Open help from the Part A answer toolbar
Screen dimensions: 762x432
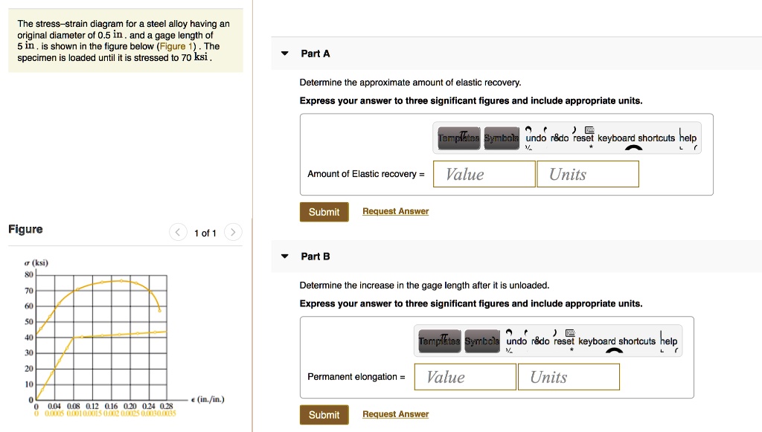click(687, 138)
